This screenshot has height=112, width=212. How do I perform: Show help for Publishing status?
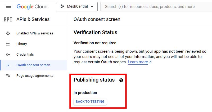point(121,80)
